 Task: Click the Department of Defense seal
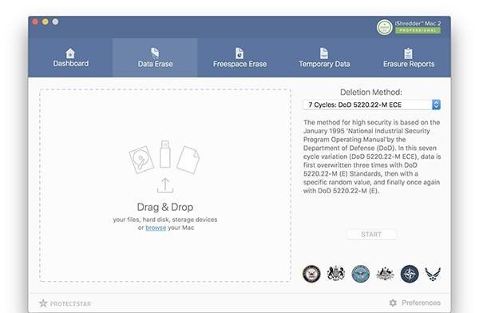361,274
